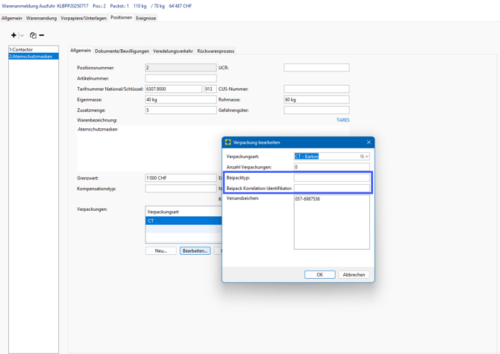Image resolution: width=500 pixels, height=354 pixels.
Task: Remove the position with the minus icon
Action: (42, 35)
